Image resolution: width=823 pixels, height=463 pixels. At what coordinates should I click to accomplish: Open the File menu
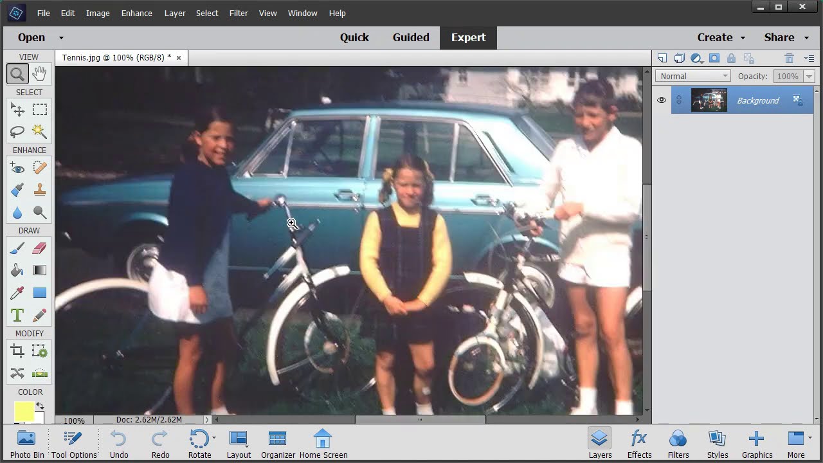point(43,13)
